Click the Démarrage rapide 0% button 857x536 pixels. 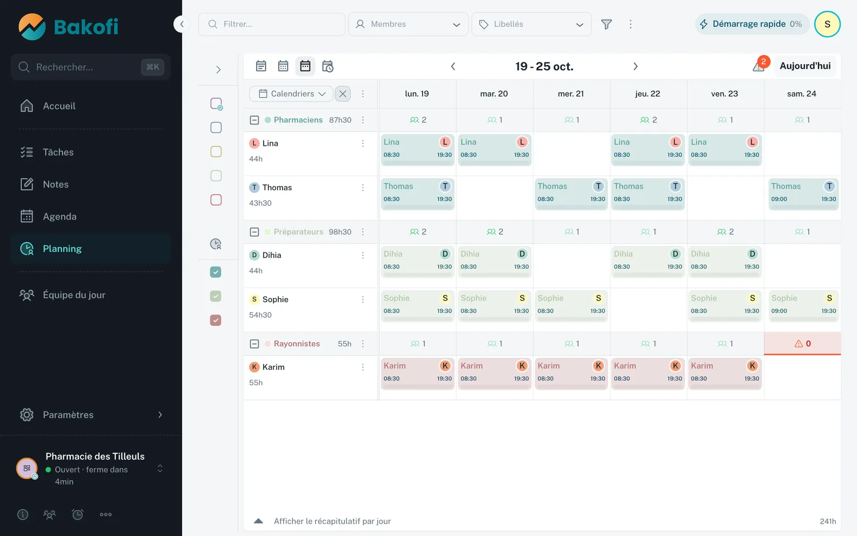coord(752,24)
